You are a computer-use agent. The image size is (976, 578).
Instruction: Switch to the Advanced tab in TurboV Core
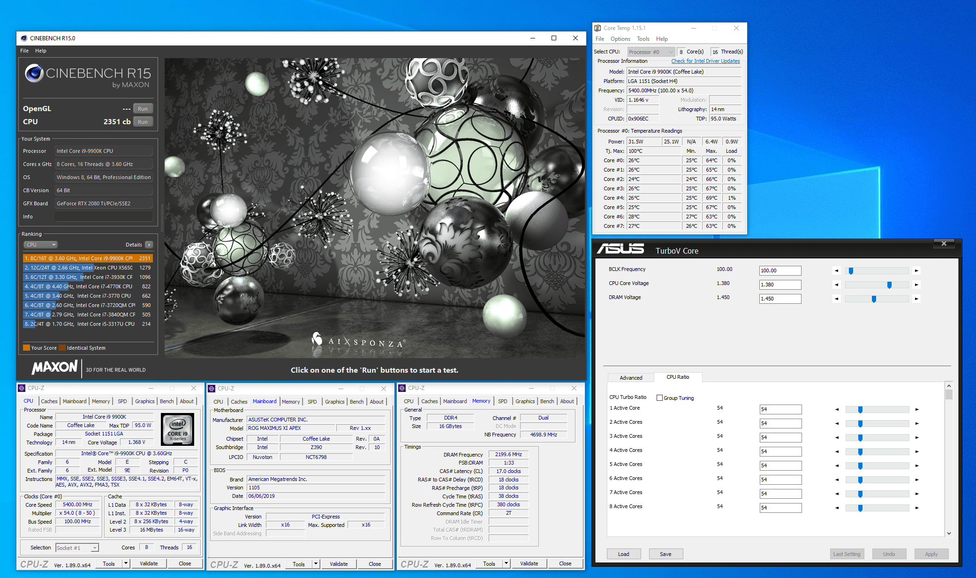pyautogui.click(x=631, y=378)
